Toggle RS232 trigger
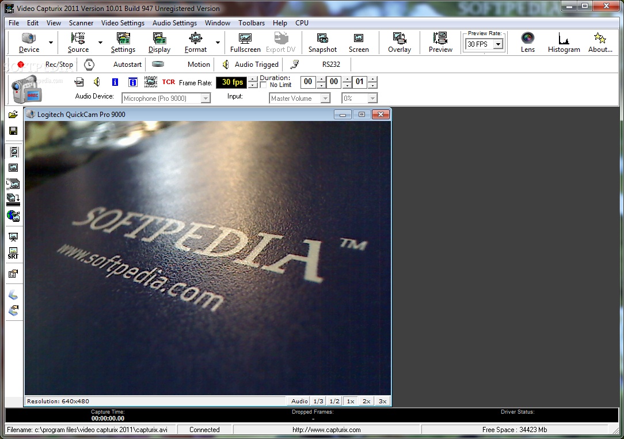The height and width of the screenshot is (439, 624). [x=317, y=64]
